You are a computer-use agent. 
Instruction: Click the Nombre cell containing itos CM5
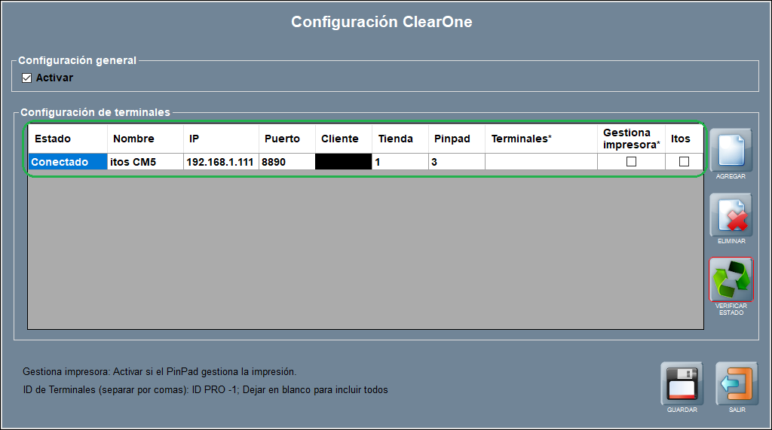tap(146, 162)
